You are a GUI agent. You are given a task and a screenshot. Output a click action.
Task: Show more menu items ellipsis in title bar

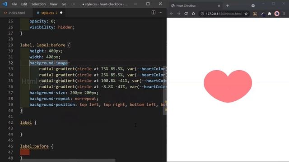[x=73, y=4]
